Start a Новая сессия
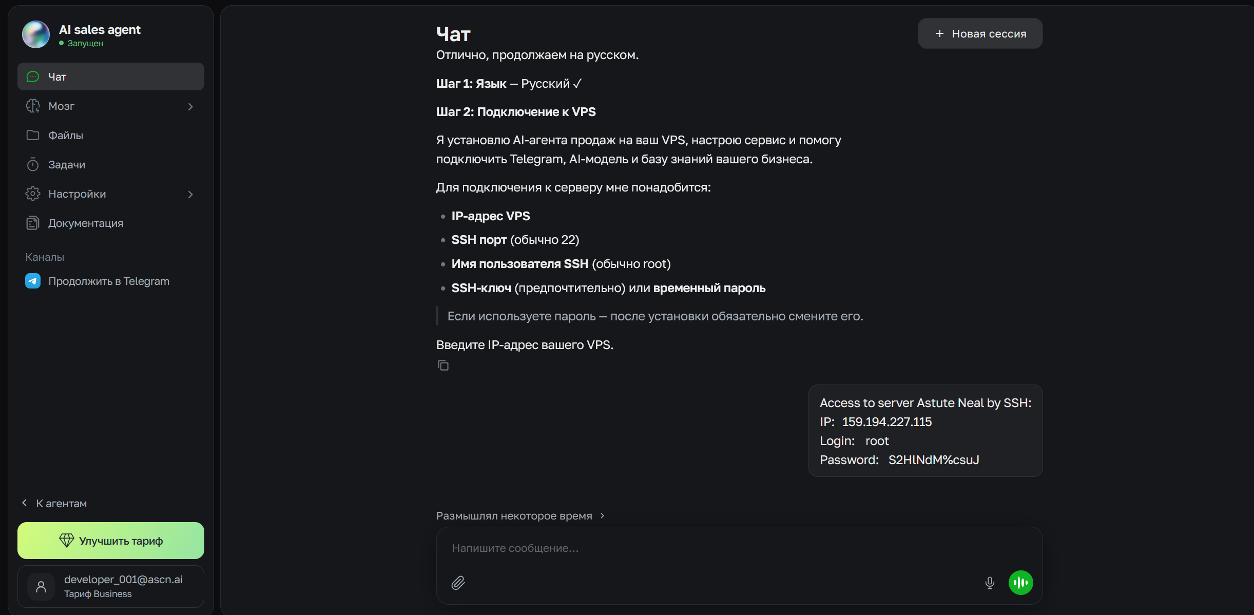Image resolution: width=1254 pixels, height=615 pixels. pyautogui.click(x=980, y=33)
